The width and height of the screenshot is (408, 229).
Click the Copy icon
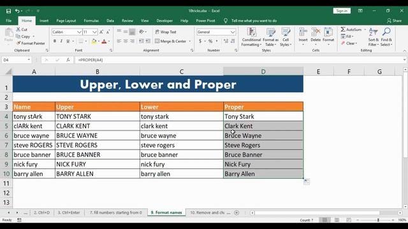18,36
